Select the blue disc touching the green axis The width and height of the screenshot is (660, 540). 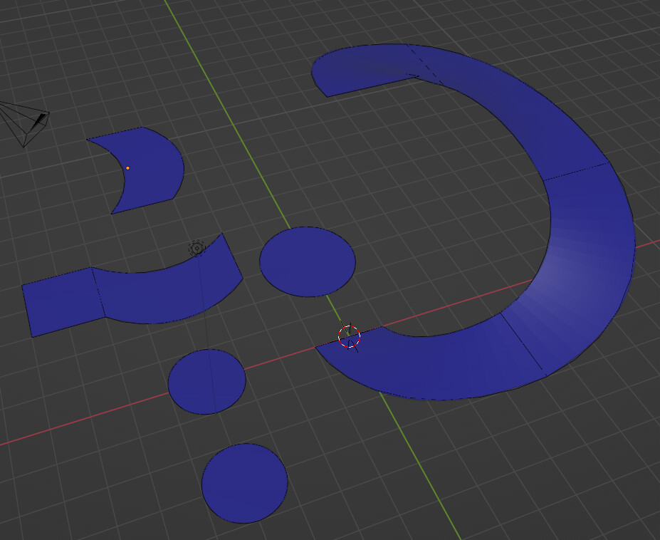(308, 261)
